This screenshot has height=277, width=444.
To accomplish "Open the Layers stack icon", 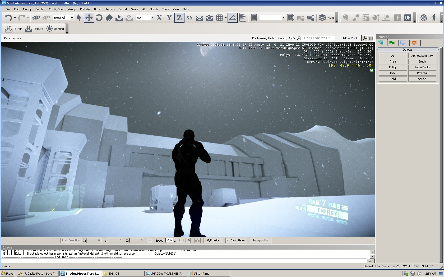I will (322, 18).
